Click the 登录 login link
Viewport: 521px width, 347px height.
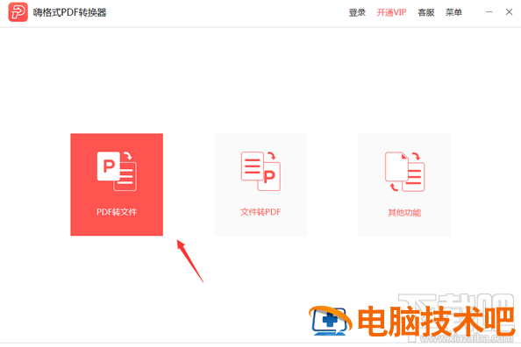[357, 12]
